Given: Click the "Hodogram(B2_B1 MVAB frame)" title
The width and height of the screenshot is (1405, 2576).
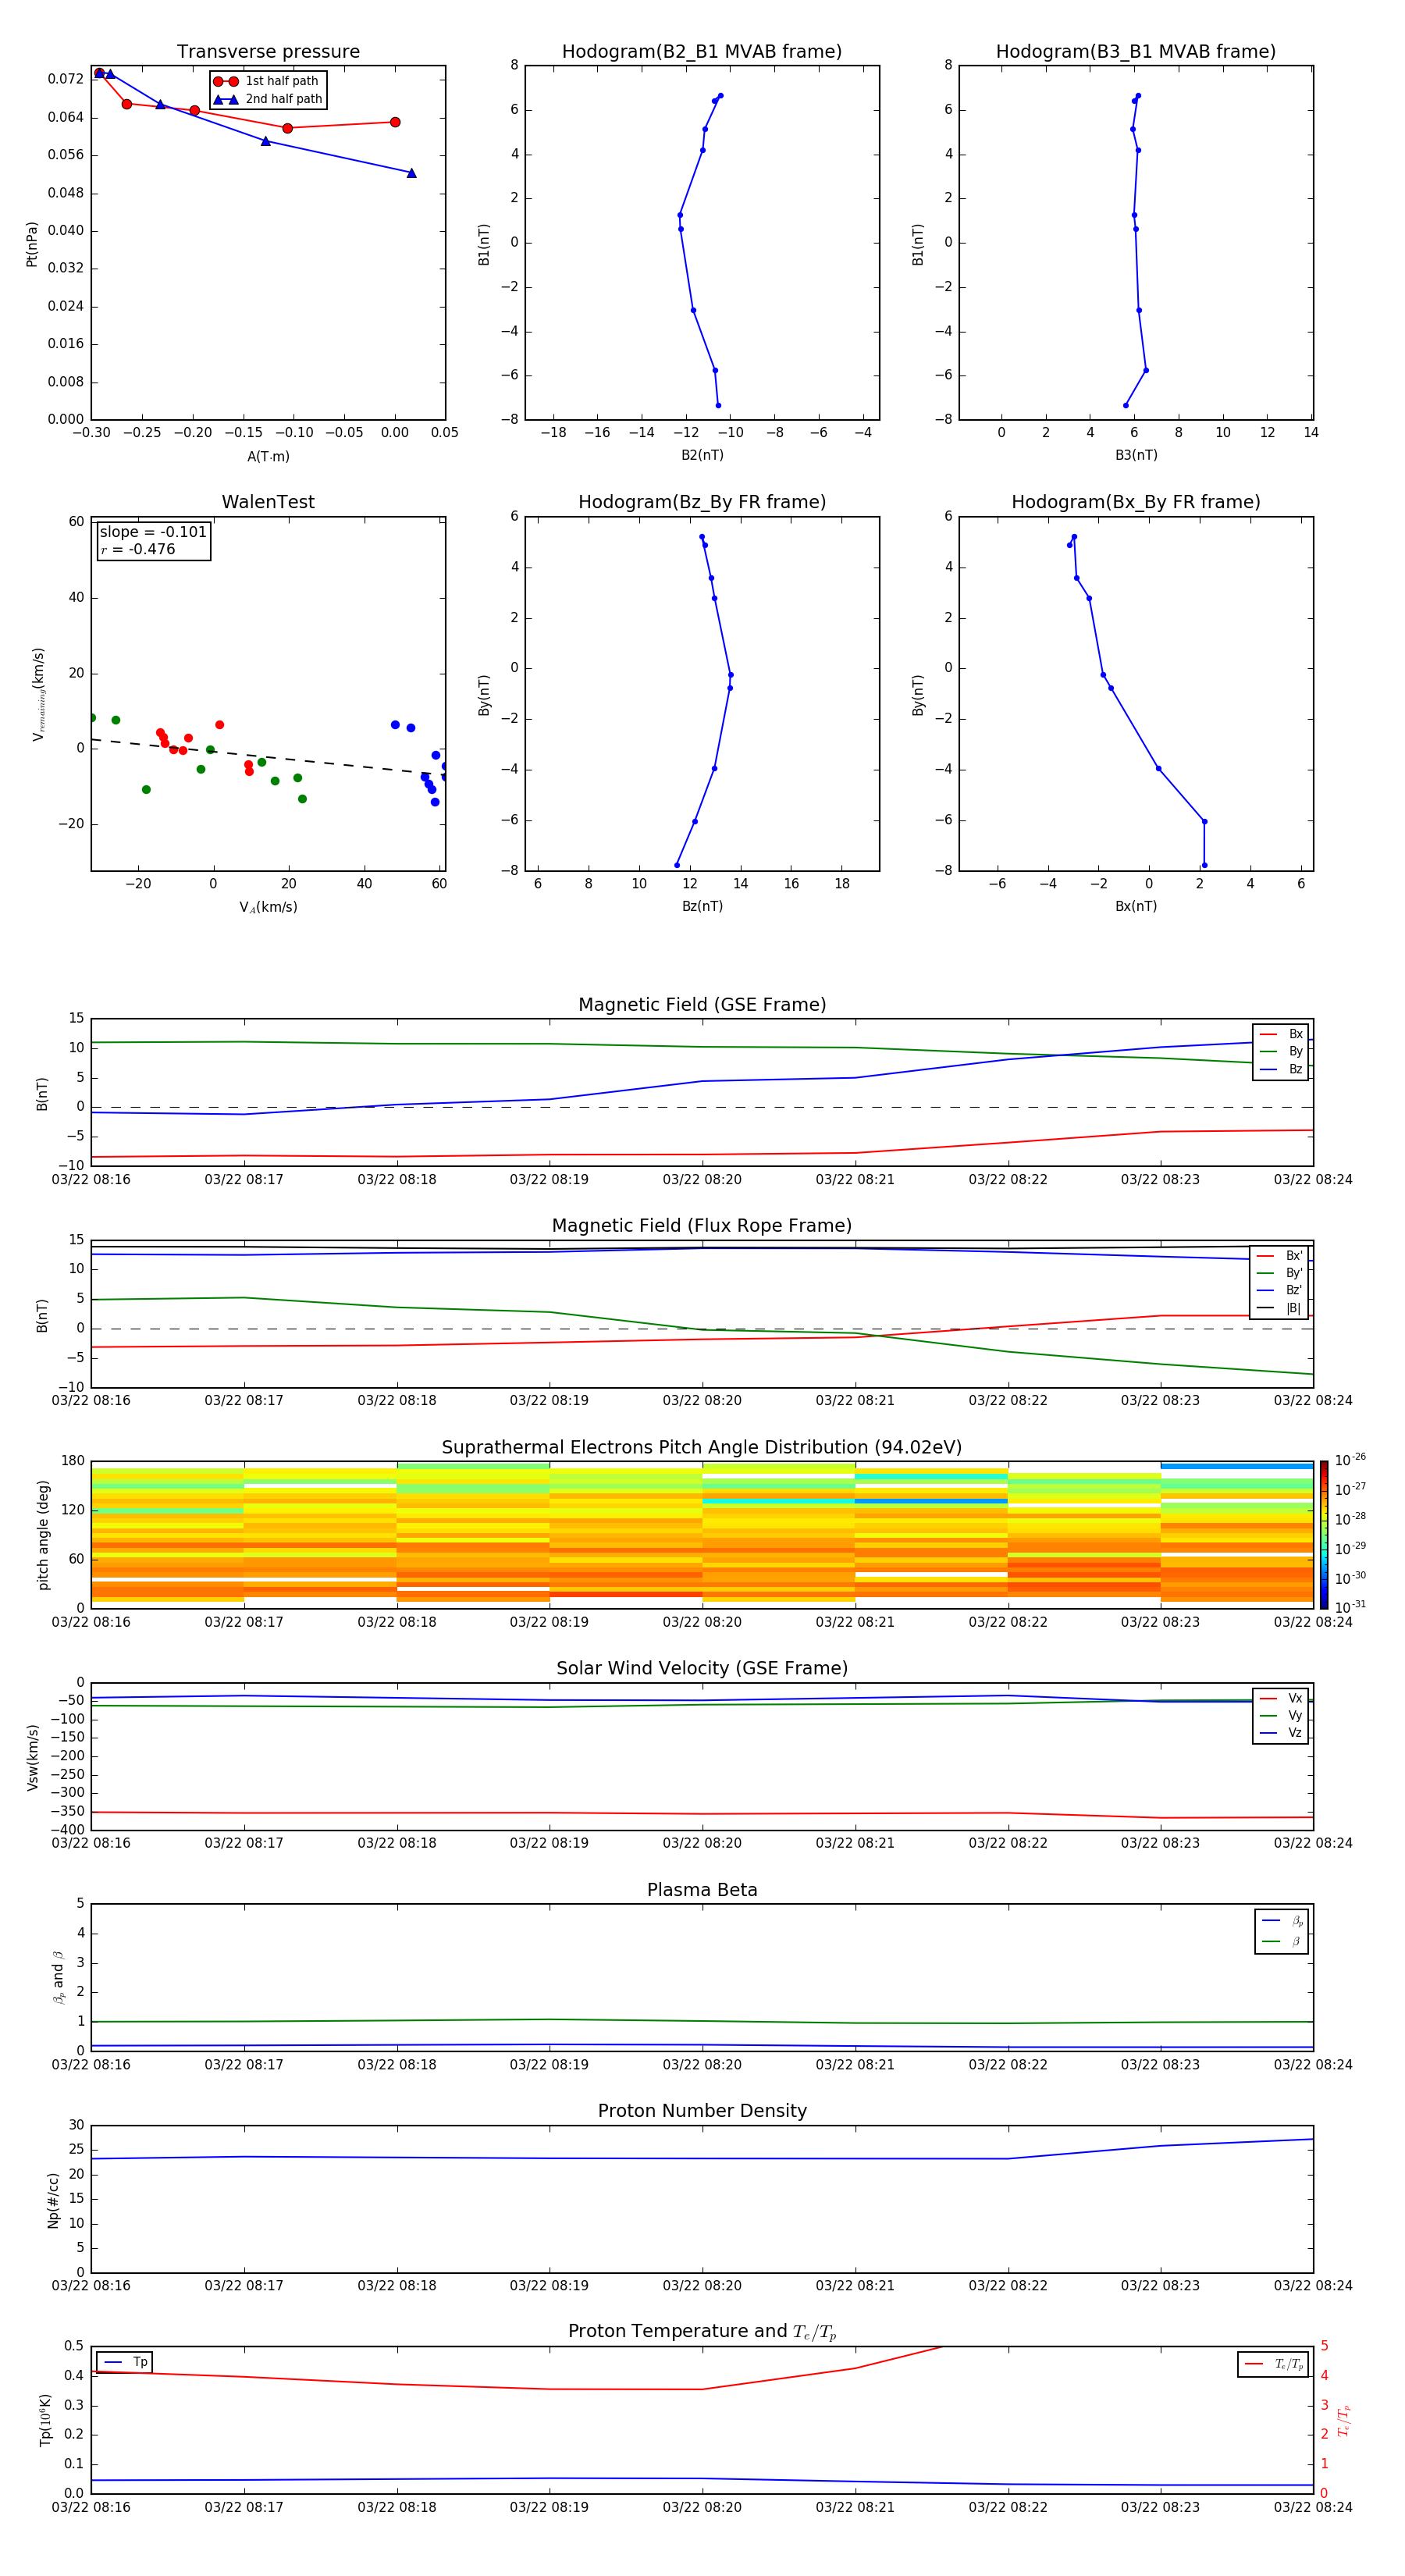Looking at the screenshot, I should pos(701,52).
